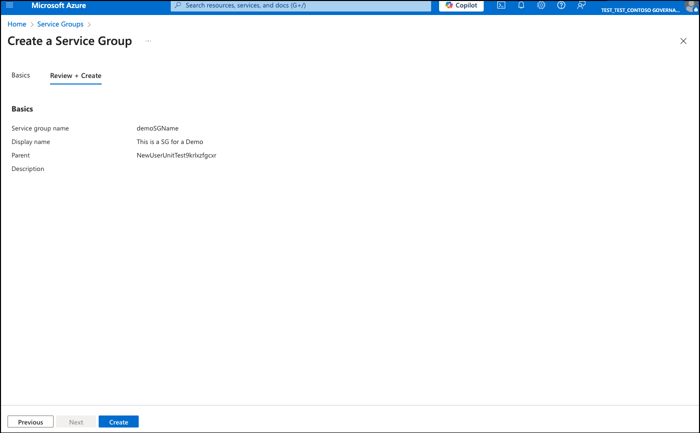Screen dimensions: 700x433
Task: Click the Microsoft Azure logo text
Action: click(59, 5)
